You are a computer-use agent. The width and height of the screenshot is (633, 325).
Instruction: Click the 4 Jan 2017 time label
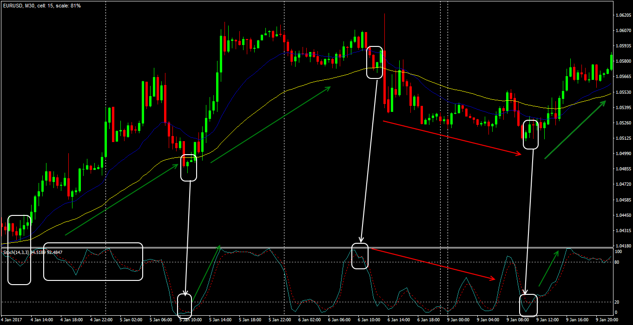tap(12, 320)
